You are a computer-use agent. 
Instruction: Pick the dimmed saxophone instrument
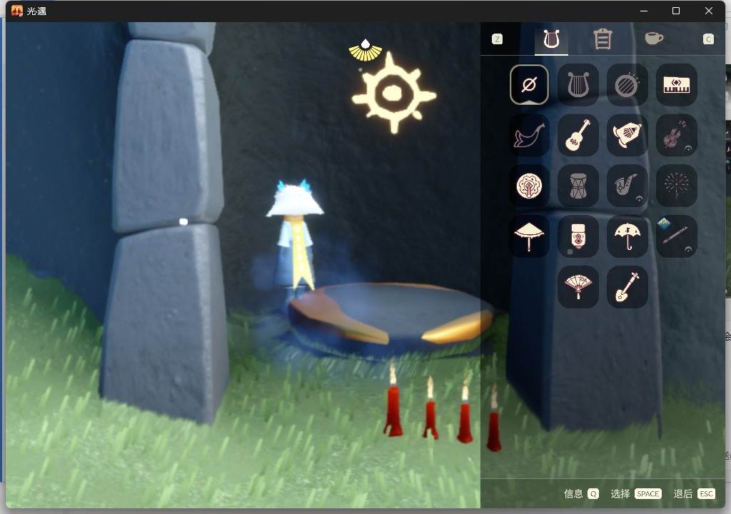point(627,186)
